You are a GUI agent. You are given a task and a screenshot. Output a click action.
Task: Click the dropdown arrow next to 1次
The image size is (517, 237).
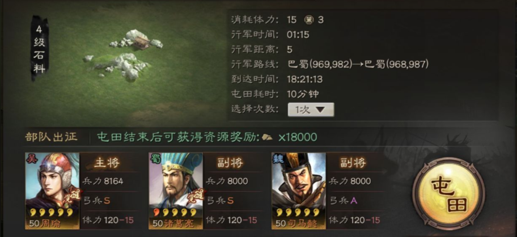pos(320,110)
